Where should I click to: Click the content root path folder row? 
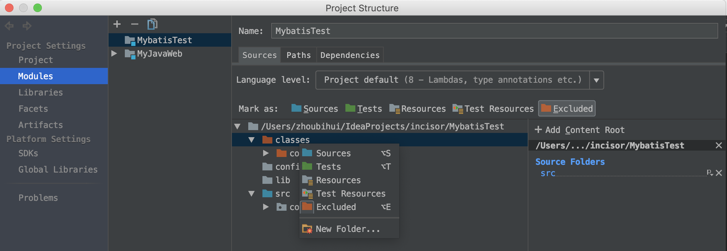coord(380,126)
